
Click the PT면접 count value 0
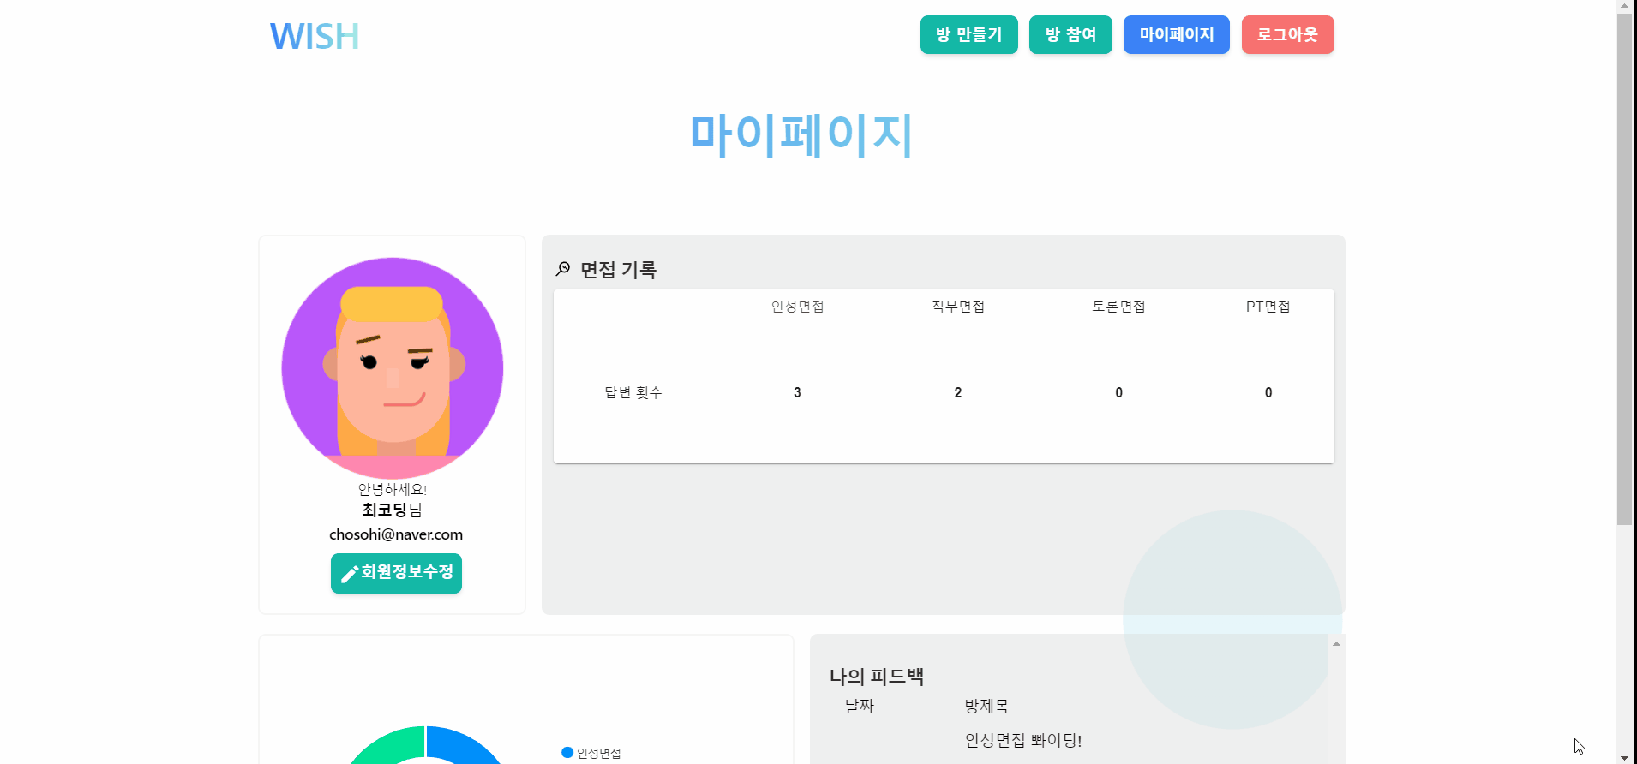tap(1268, 392)
